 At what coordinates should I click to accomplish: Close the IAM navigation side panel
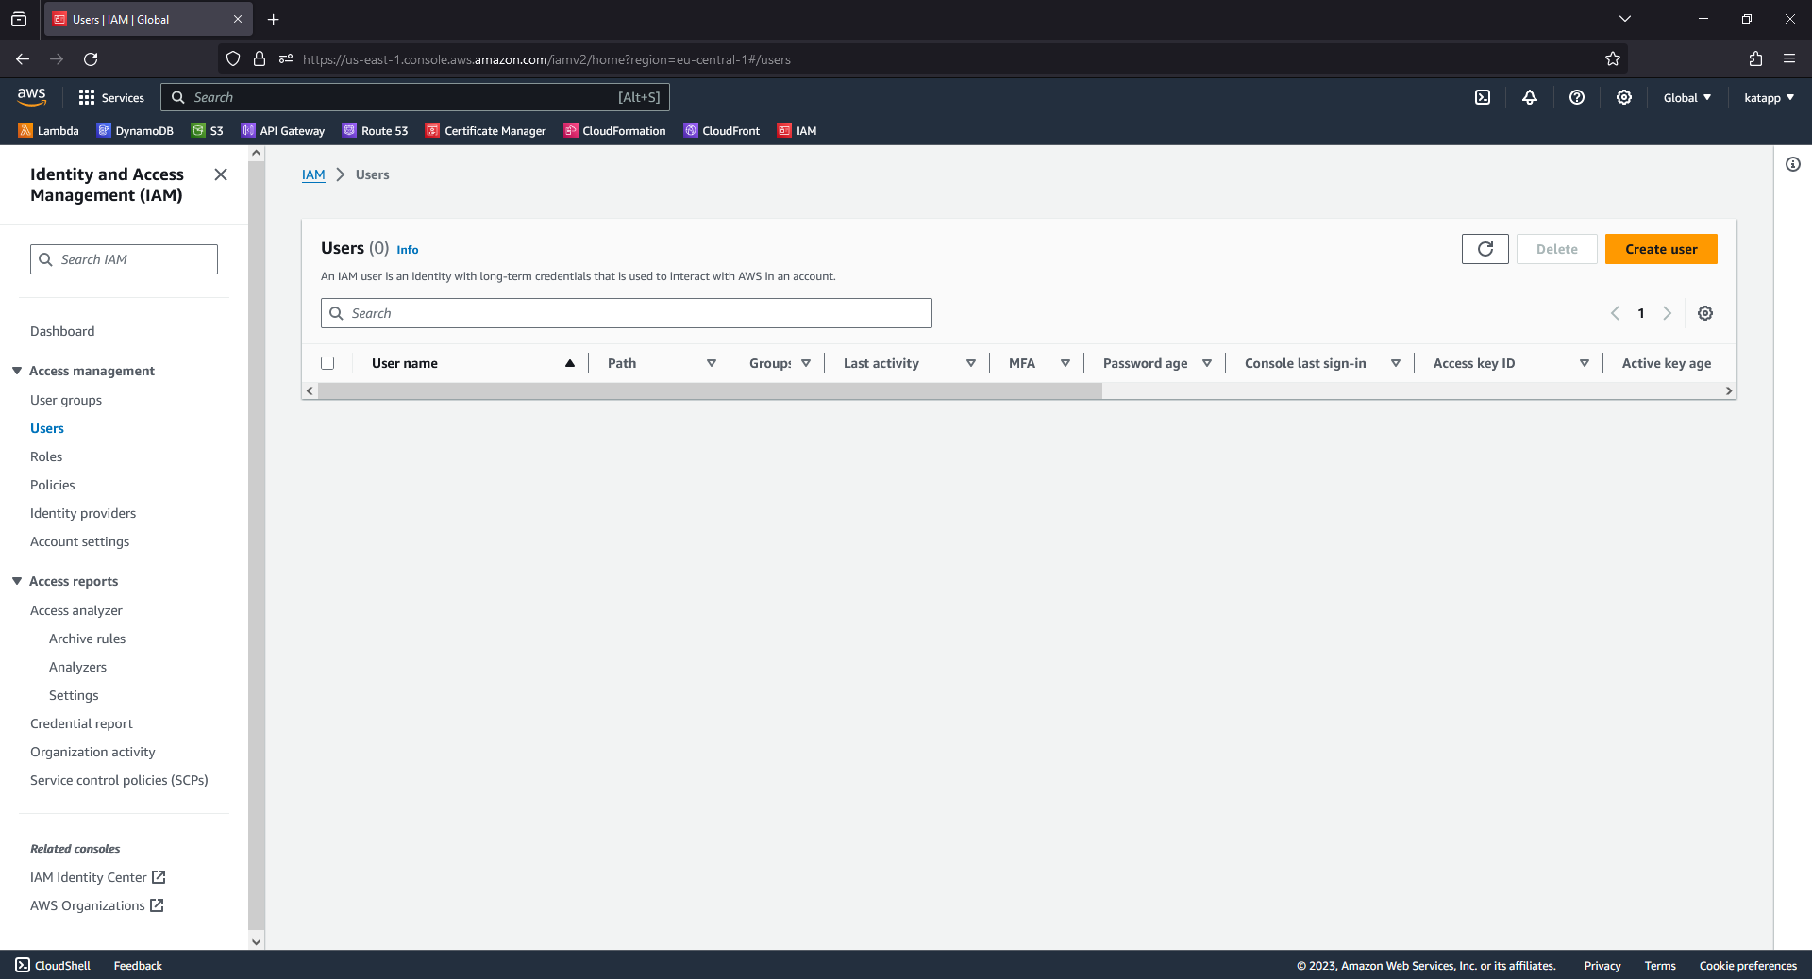[221, 174]
